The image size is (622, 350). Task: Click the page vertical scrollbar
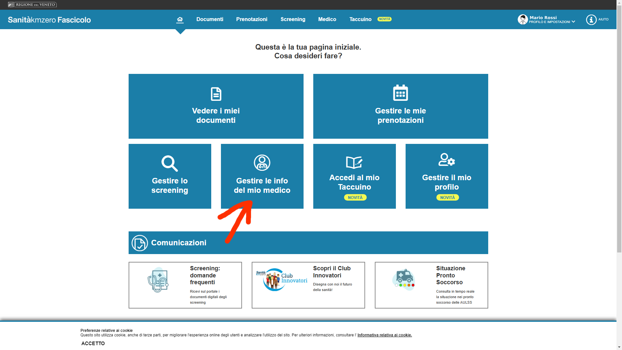[x=619, y=130]
